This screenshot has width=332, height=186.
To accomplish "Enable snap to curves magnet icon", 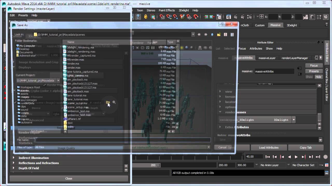I will click(x=169, y=17).
